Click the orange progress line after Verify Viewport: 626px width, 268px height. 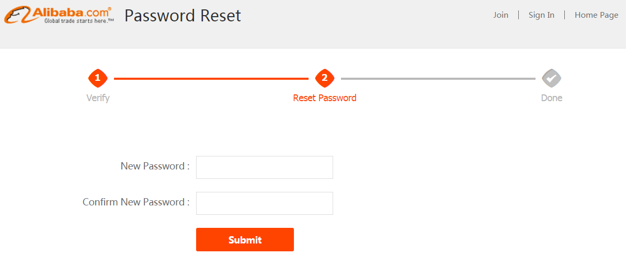click(211, 79)
